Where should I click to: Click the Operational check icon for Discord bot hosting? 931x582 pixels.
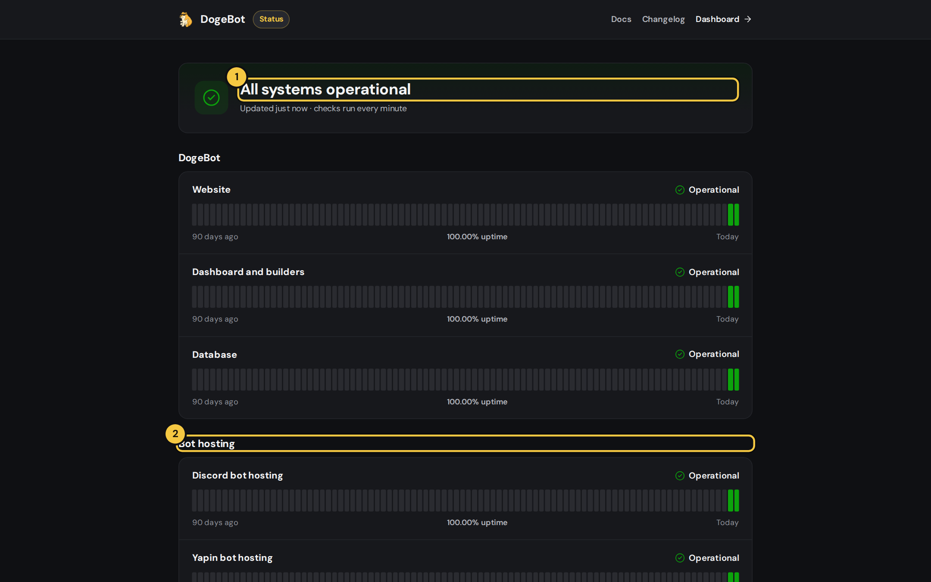pyautogui.click(x=680, y=476)
